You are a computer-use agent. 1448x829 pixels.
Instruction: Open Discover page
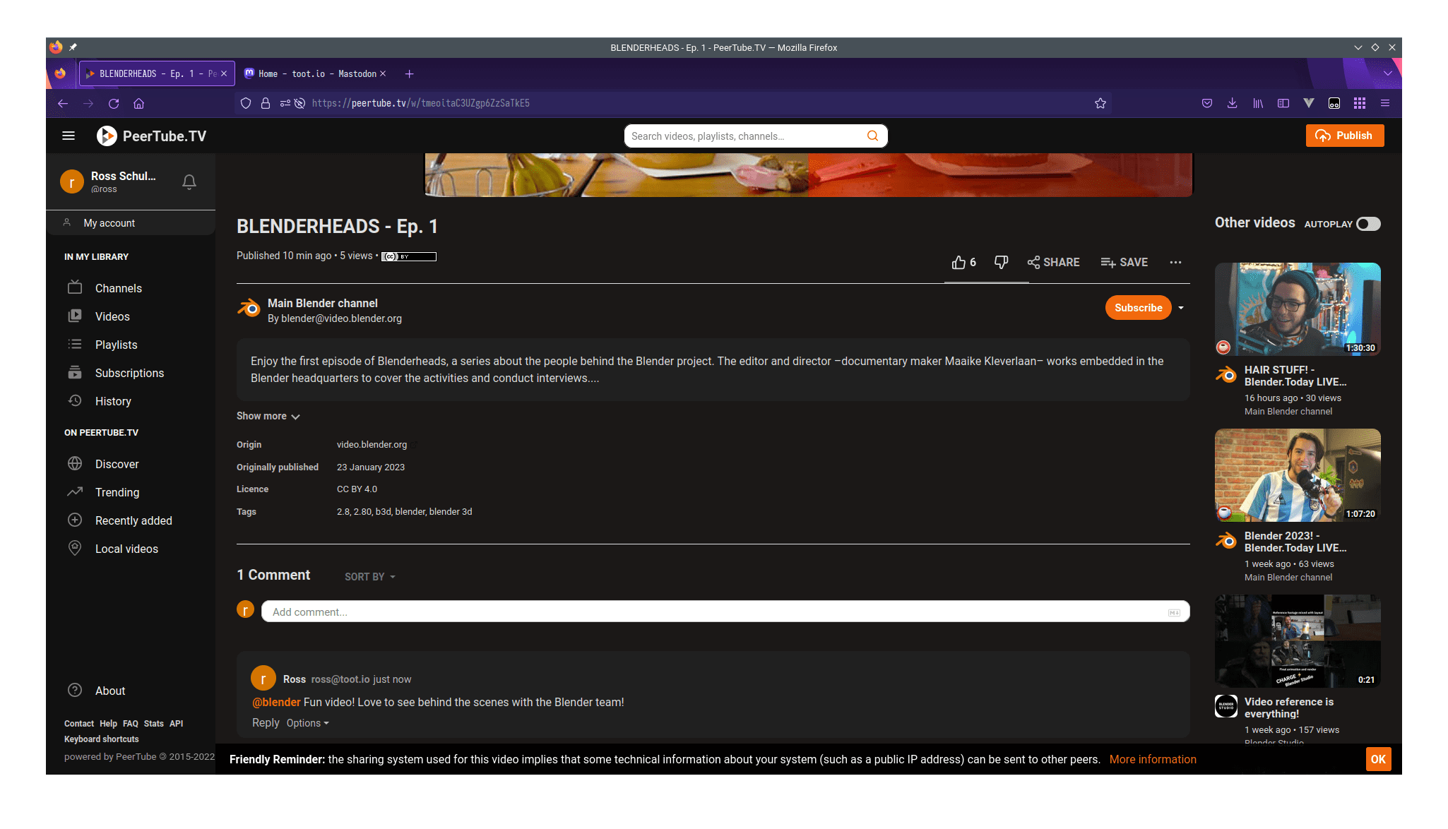pyautogui.click(x=117, y=464)
